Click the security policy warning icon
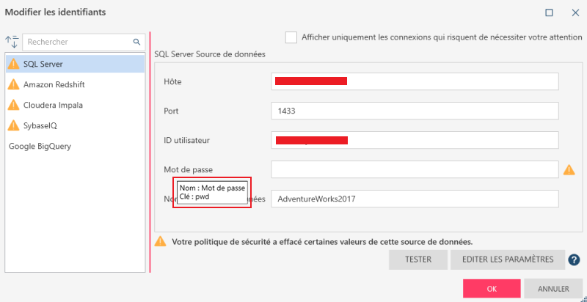This screenshot has height=302, width=587. 160,241
